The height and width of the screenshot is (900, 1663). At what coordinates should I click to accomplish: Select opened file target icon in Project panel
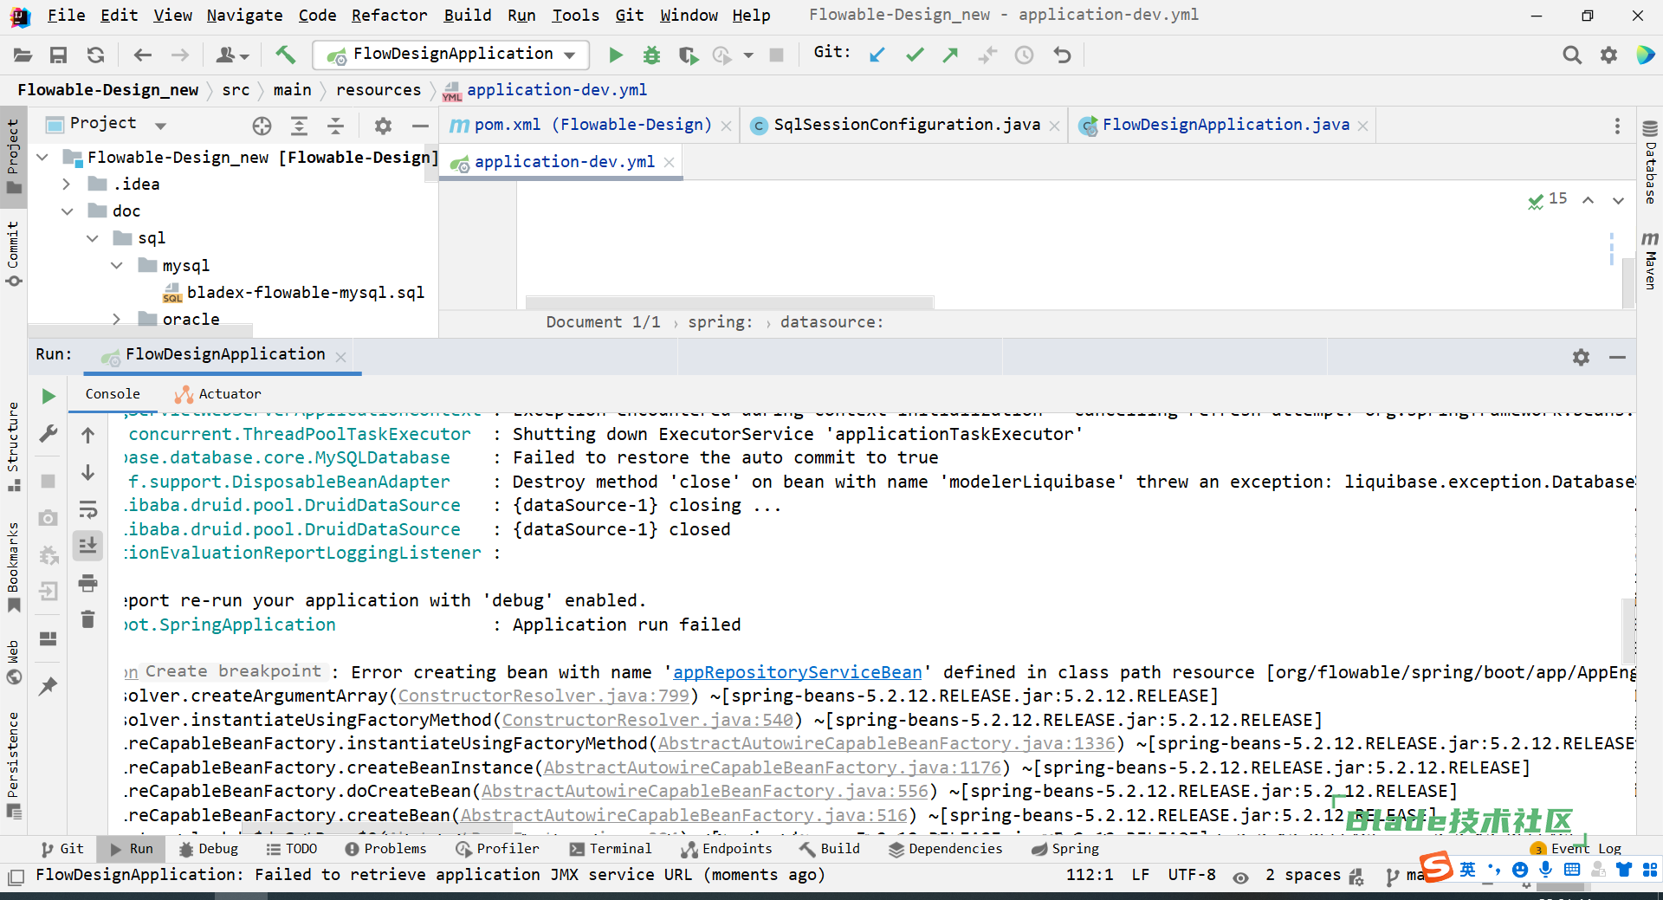(262, 126)
